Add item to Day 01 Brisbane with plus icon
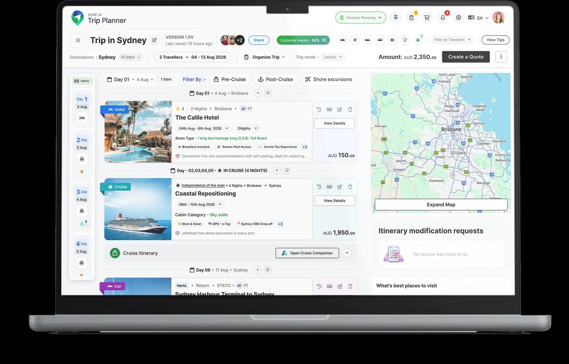 pyautogui.click(x=258, y=93)
